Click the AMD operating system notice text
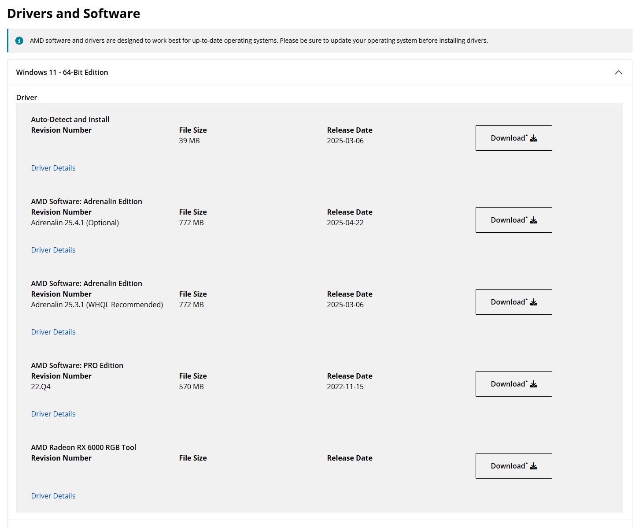The height and width of the screenshot is (528, 639). point(259,41)
